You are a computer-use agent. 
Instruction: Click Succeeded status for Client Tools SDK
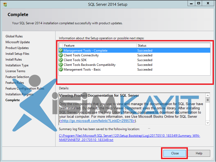click(x=145, y=60)
